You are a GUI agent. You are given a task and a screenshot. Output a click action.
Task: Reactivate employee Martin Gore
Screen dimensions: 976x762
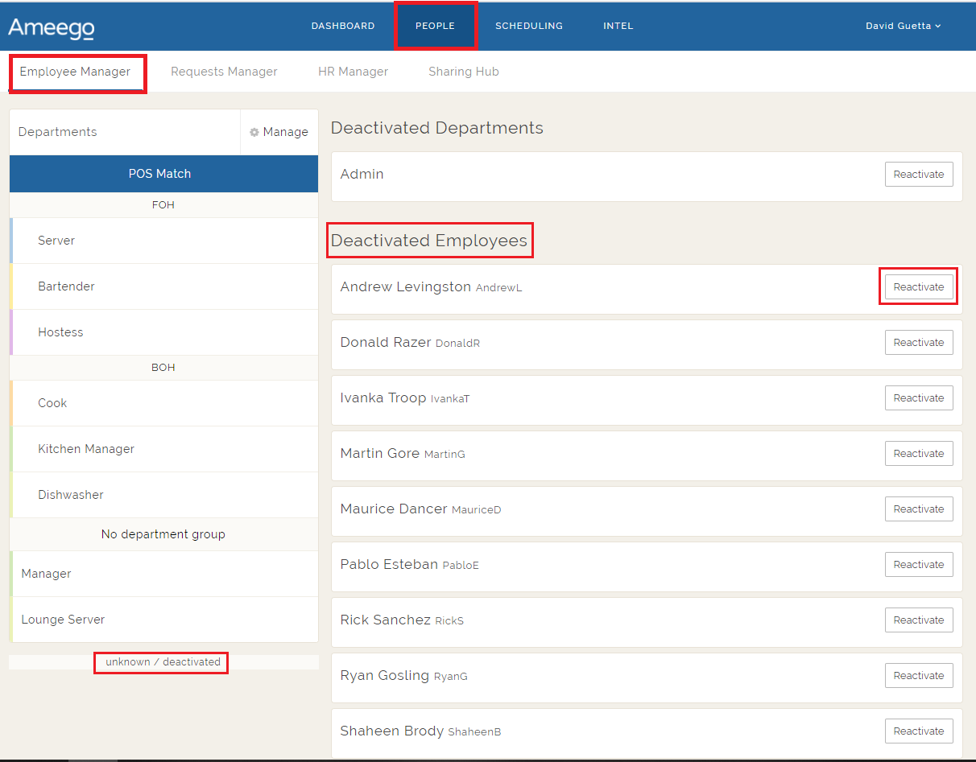tap(918, 454)
